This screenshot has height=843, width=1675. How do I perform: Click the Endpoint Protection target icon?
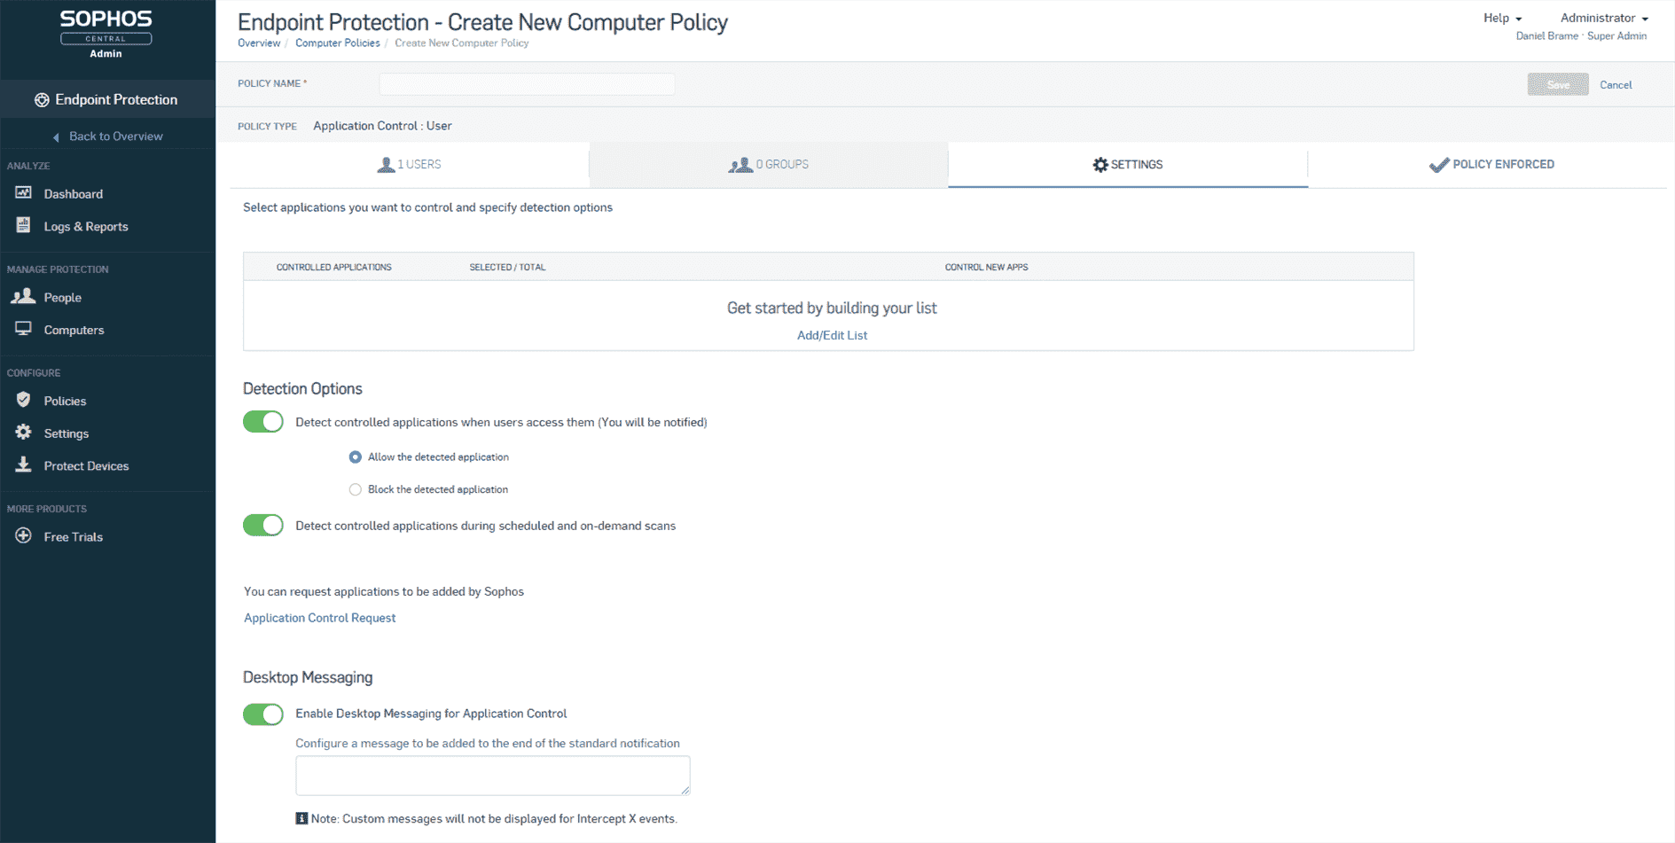pyautogui.click(x=42, y=100)
